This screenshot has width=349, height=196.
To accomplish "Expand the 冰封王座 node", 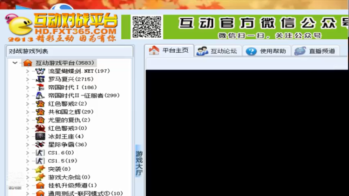I will (x=27, y=136).
